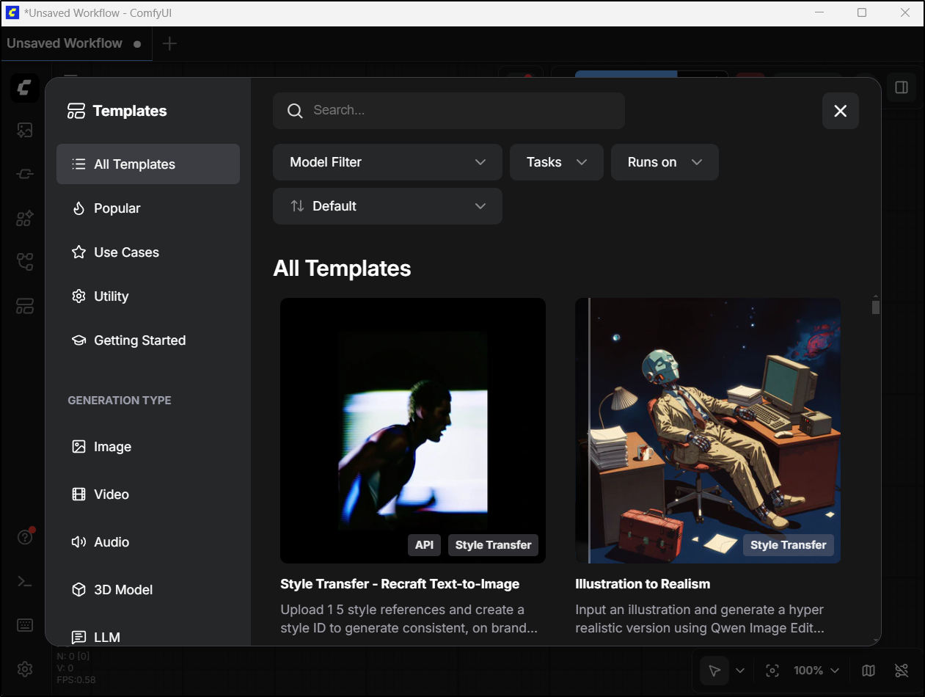Click the ComfyUI logo in left sidebar
Image resolution: width=925 pixels, height=697 pixels.
[25, 89]
